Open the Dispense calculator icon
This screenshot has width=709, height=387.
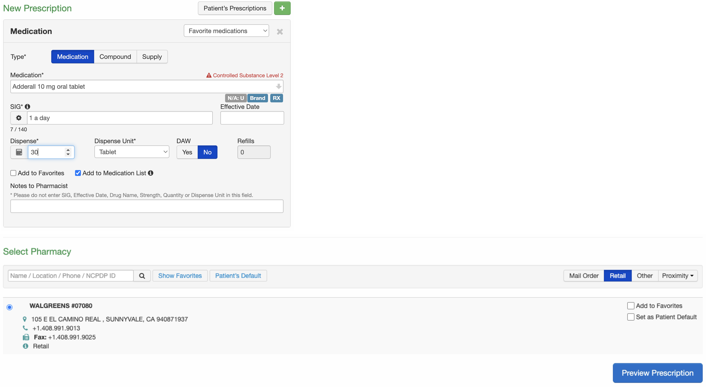click(19, 152)
